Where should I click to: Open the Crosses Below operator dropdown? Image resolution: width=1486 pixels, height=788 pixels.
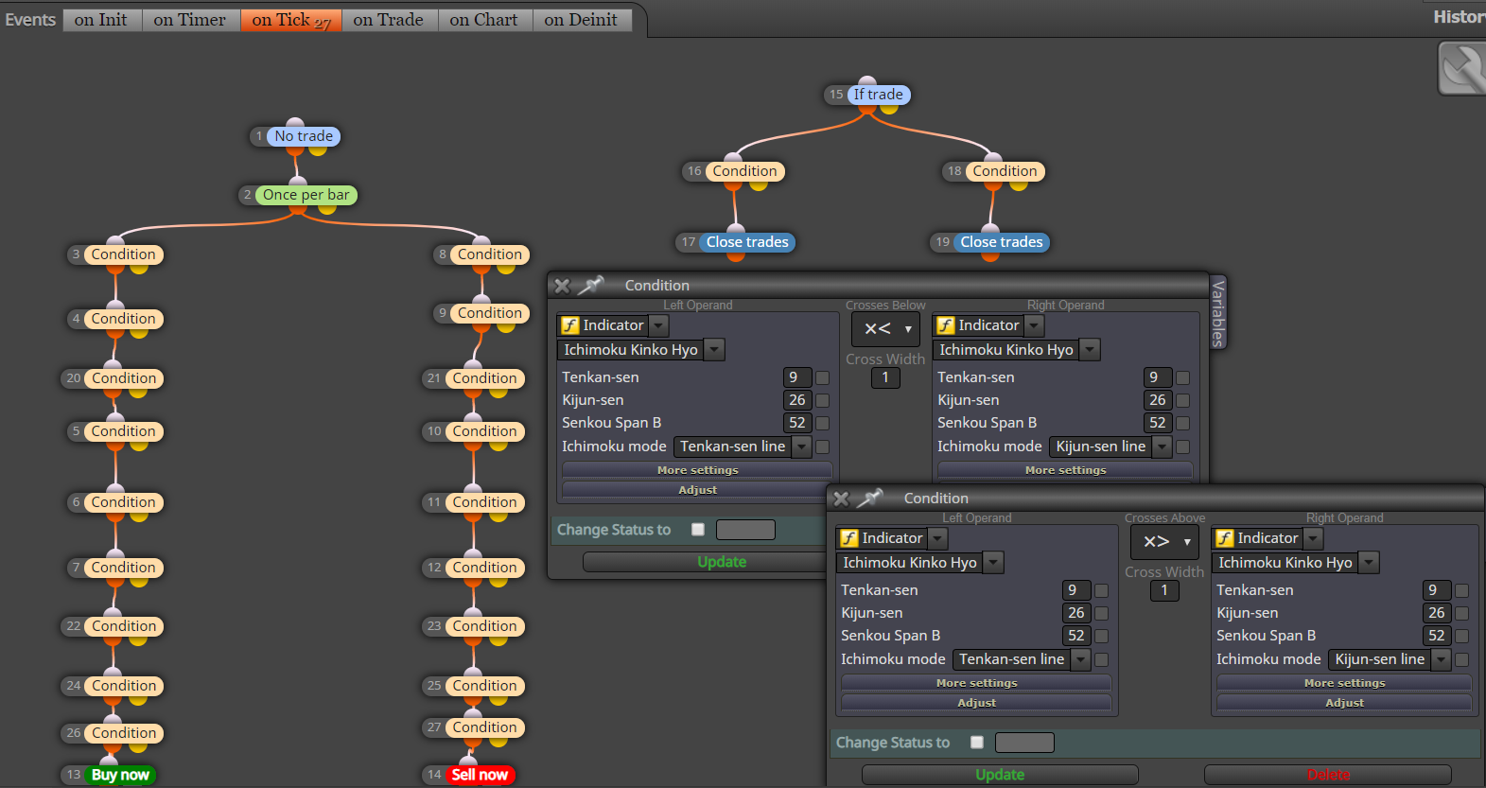[886, 328]
